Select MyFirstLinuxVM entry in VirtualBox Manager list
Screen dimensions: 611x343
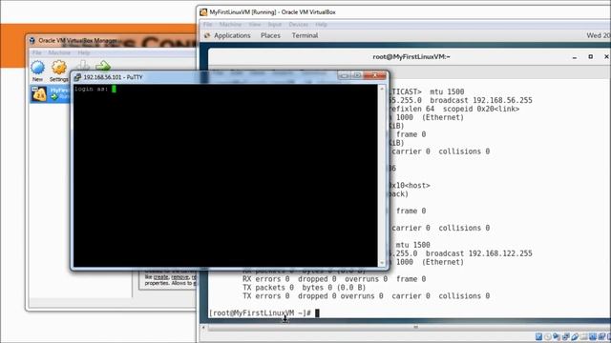click(51, 93)
